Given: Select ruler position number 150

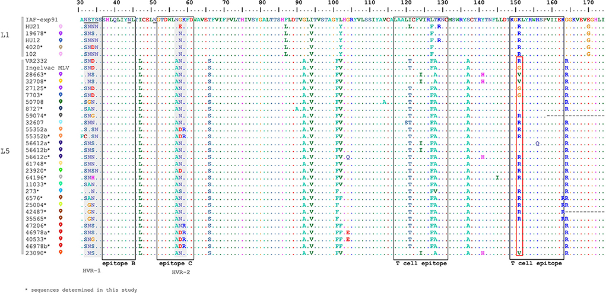Looking at the screenshot, I should click(516, 4).
